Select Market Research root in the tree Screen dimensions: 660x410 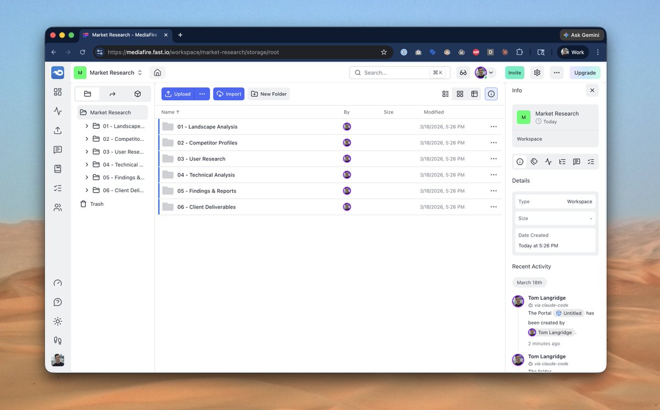point(113,112)
